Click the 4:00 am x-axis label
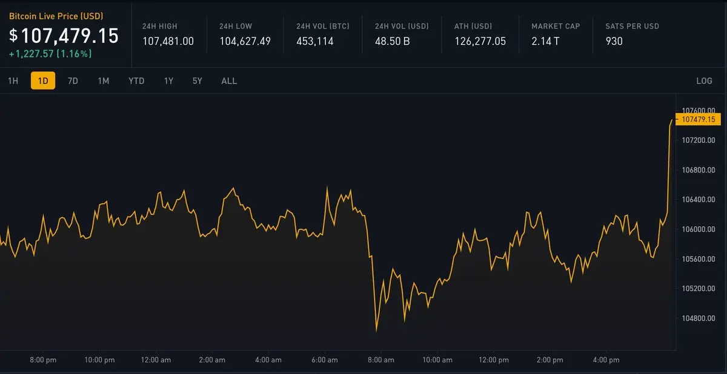 point(268,359)
